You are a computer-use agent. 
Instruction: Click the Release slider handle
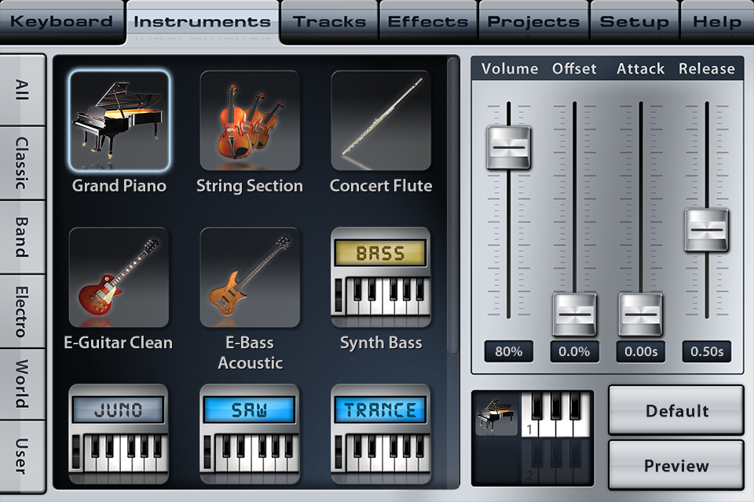(x=706, y=230)
